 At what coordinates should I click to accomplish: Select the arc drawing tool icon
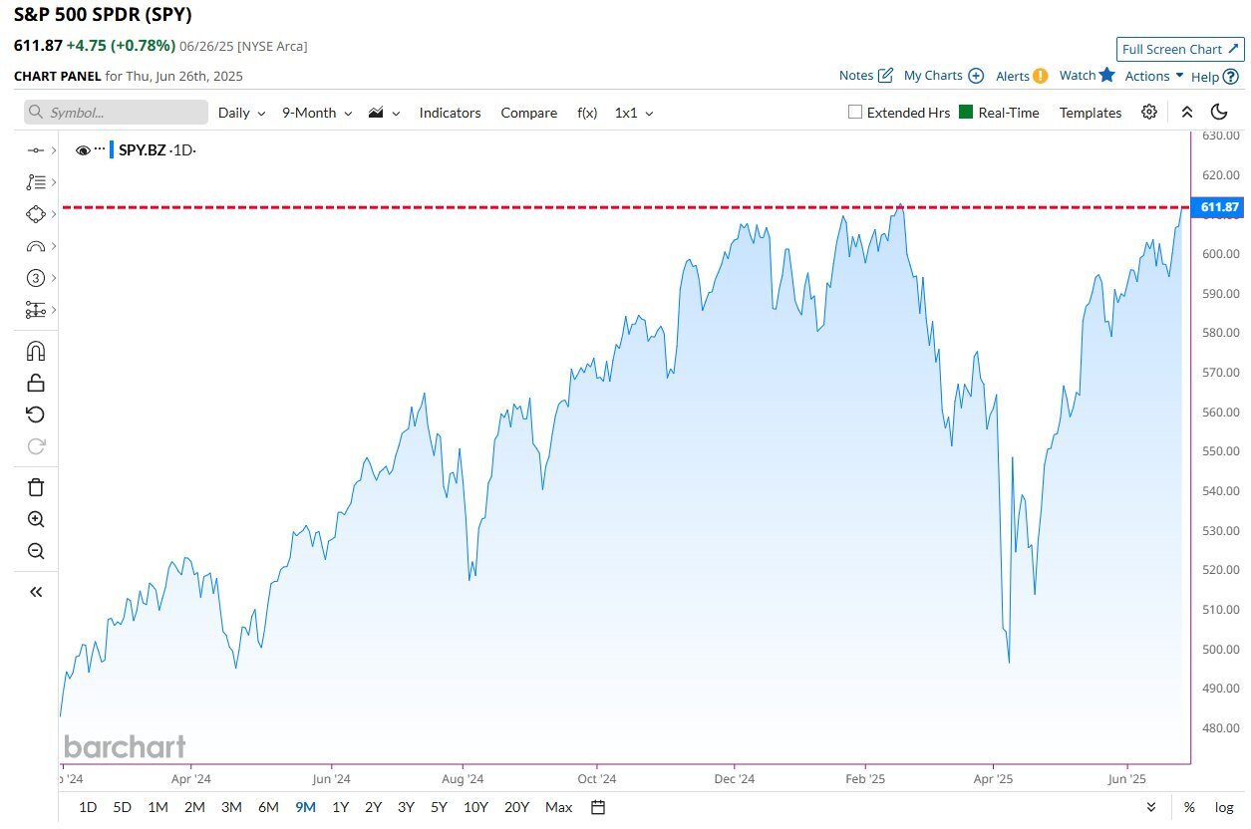click(36, 246)
